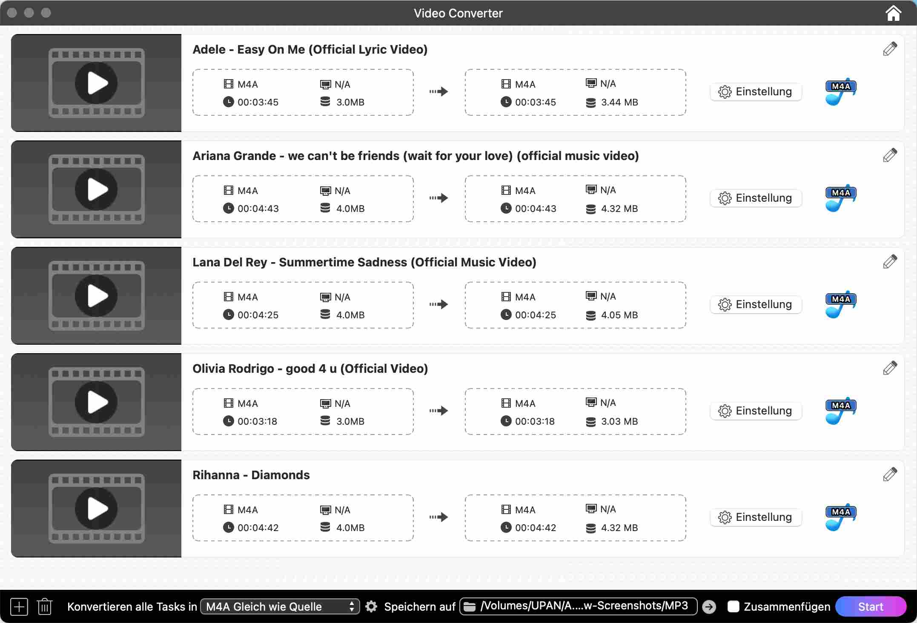The width and height of the screenshot is (917, 623).
Task: Click the home icon in title bar
Action: click(893, 13)
